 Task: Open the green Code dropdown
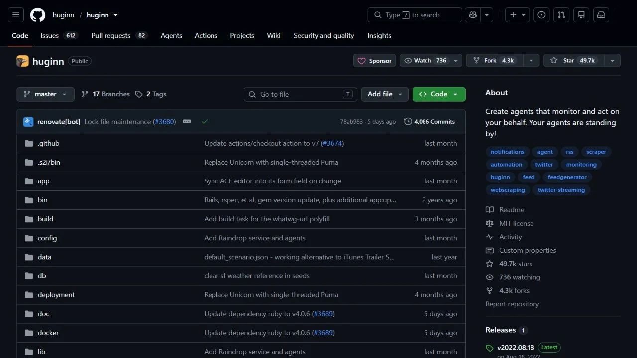coord(439,94)
